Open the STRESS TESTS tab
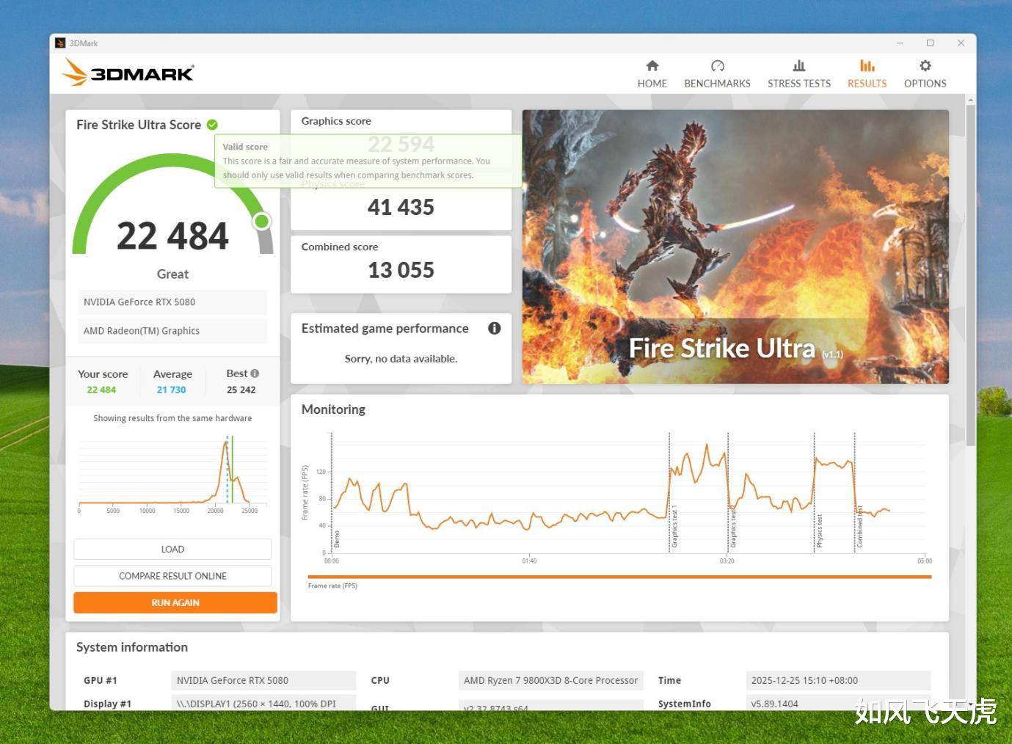 coord(798,74)
